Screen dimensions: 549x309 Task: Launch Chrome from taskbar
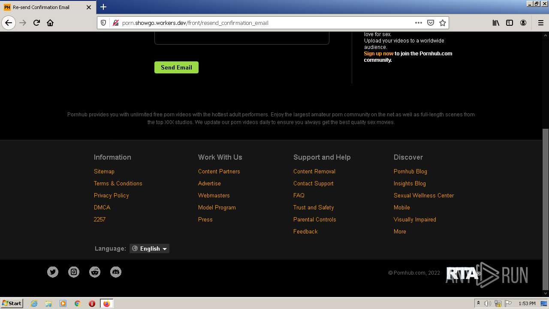78,303
